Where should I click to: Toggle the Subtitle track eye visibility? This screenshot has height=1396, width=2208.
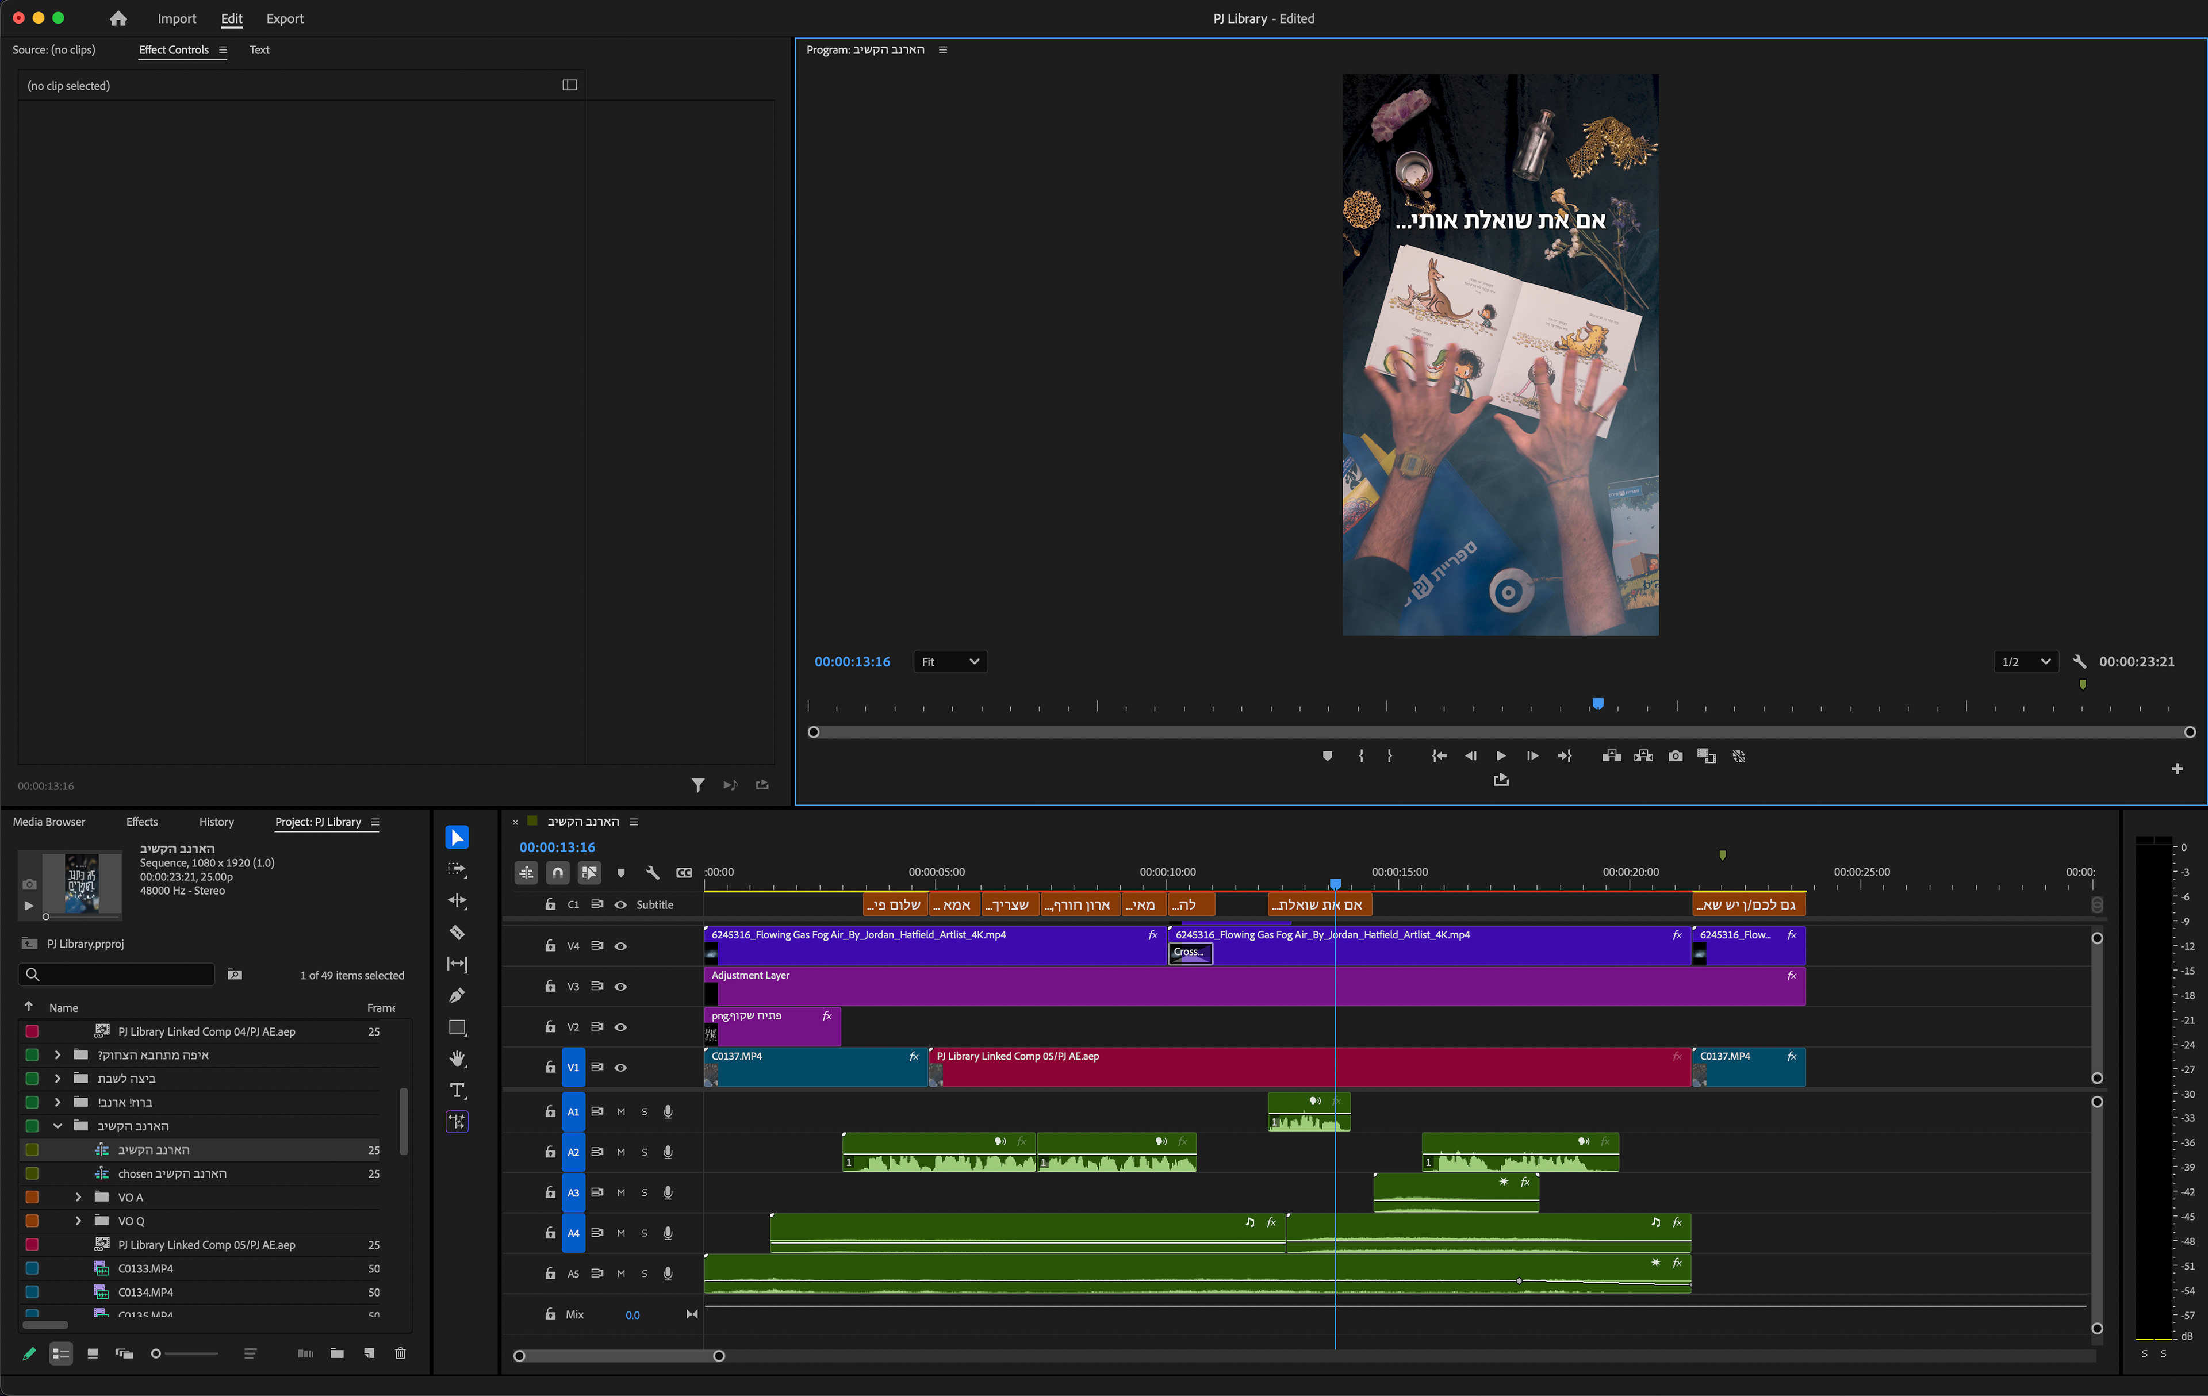(621, 904)
